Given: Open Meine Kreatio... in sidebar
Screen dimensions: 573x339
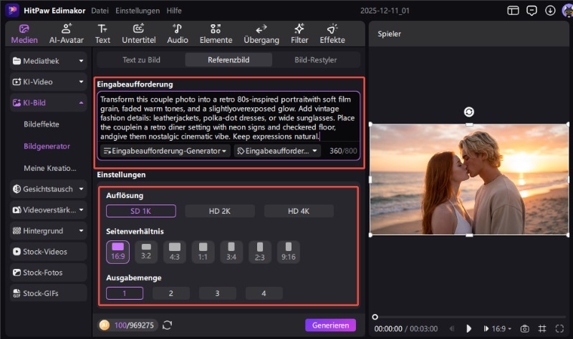Looking at the screenshot, I should click(x=50, y=168).
